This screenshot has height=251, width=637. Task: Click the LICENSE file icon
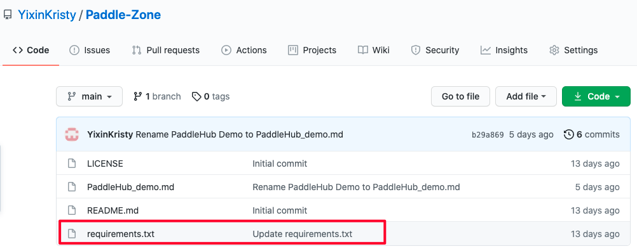(x=72, y=164)
